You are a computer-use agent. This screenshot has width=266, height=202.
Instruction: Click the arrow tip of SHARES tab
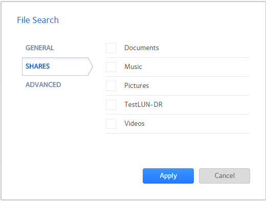(91, 66)
